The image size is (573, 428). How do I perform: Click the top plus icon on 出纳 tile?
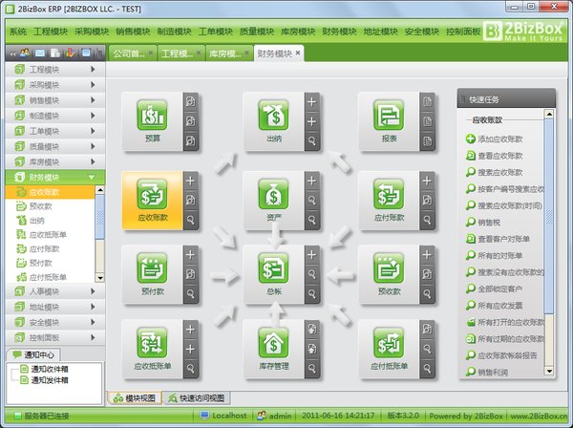(x=311, y=101)
